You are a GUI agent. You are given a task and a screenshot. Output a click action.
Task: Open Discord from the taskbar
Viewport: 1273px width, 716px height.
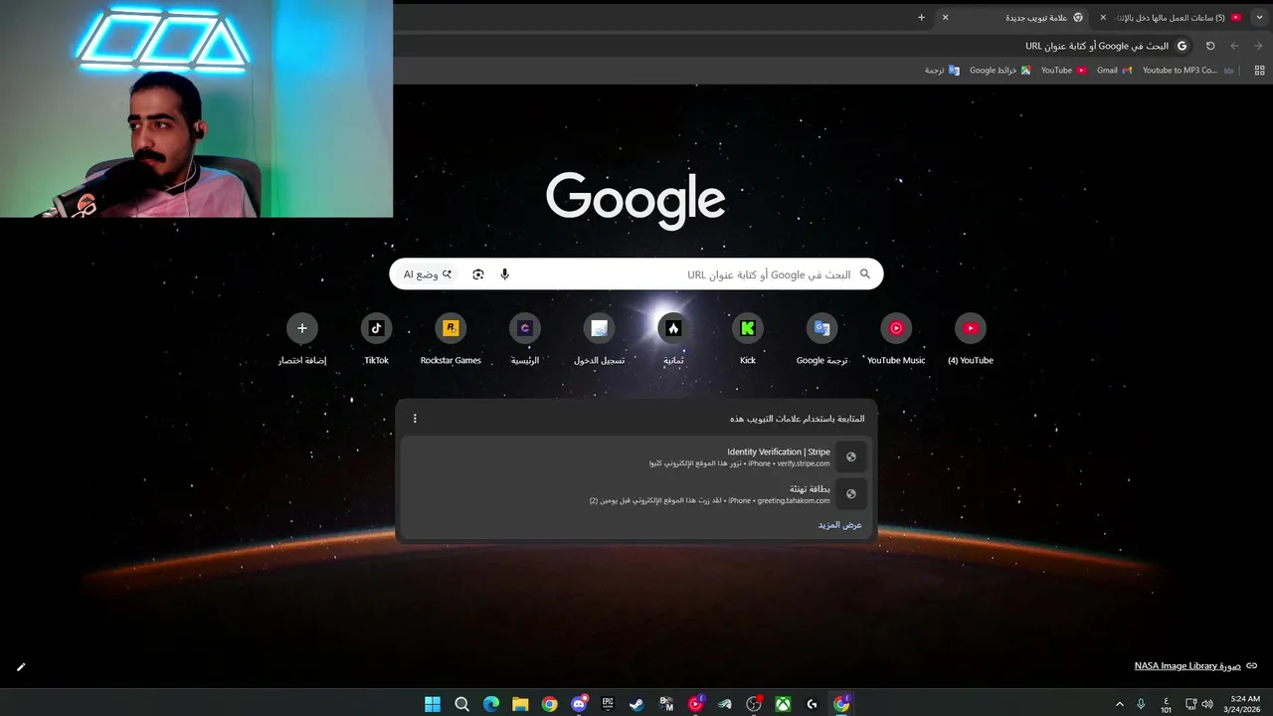pos(579,704)
